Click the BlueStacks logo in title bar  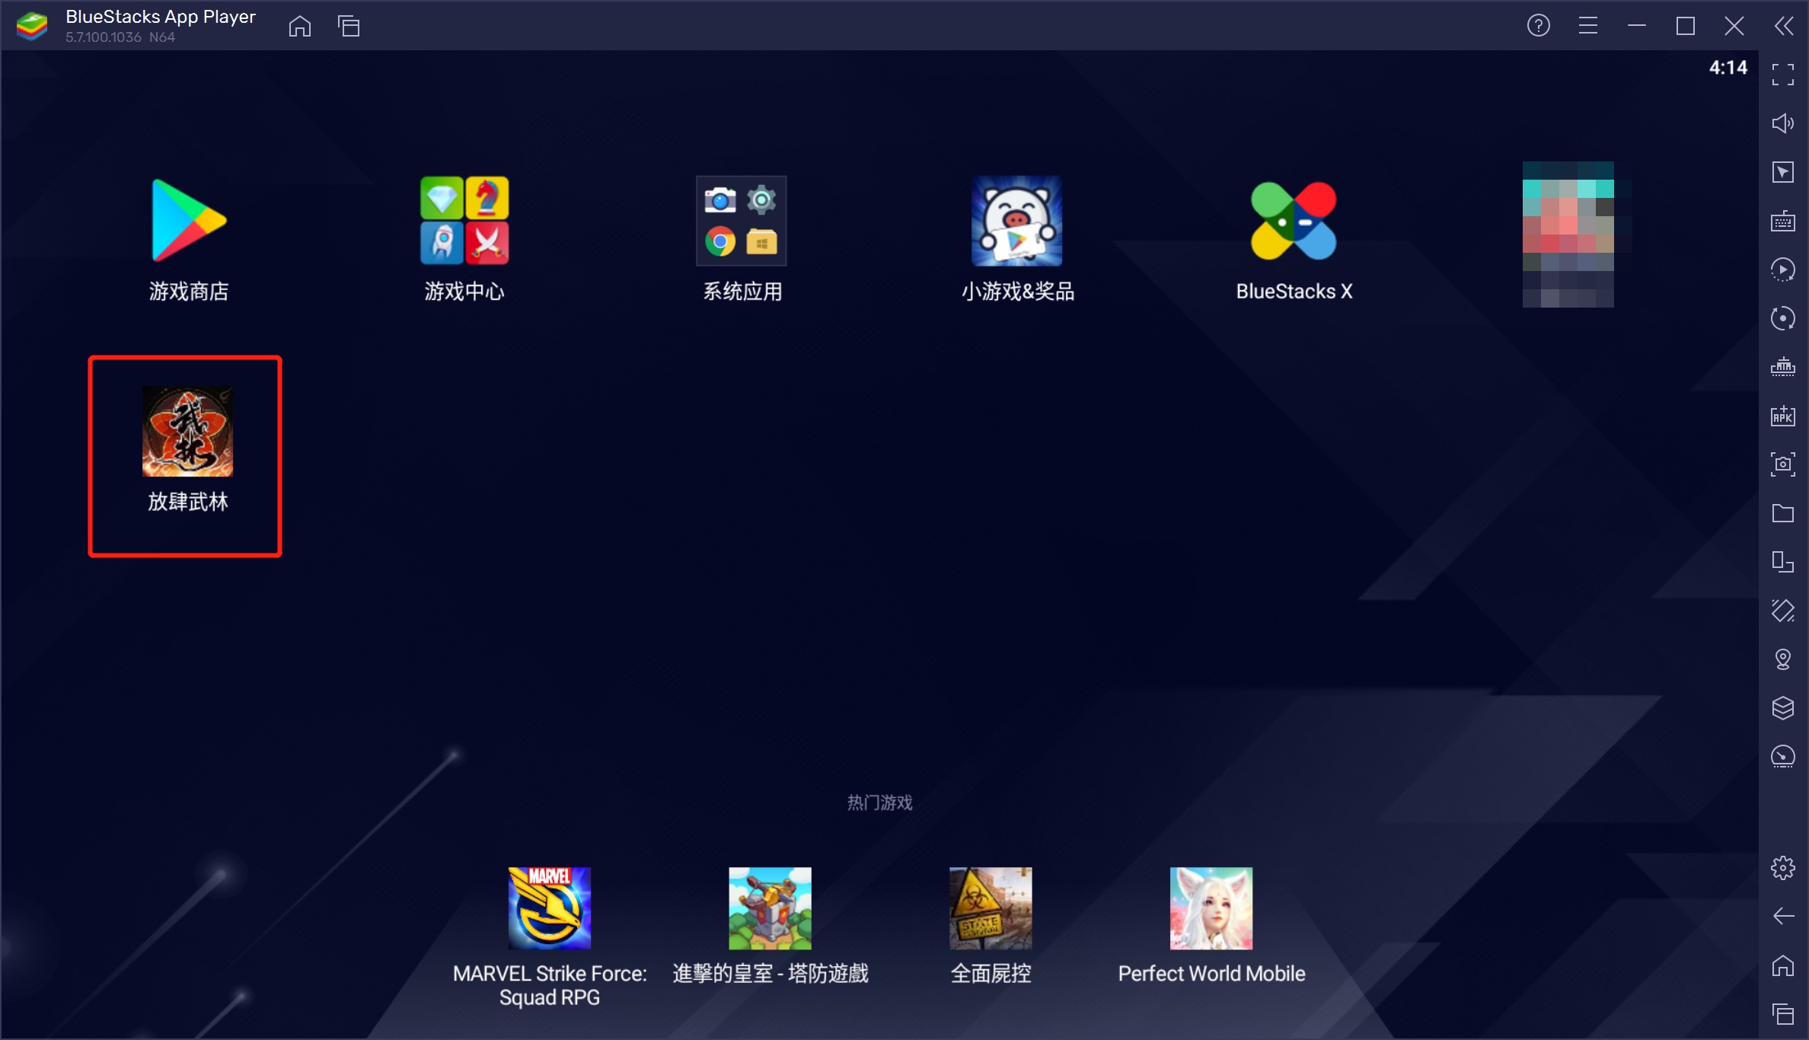tap(32, 26)
